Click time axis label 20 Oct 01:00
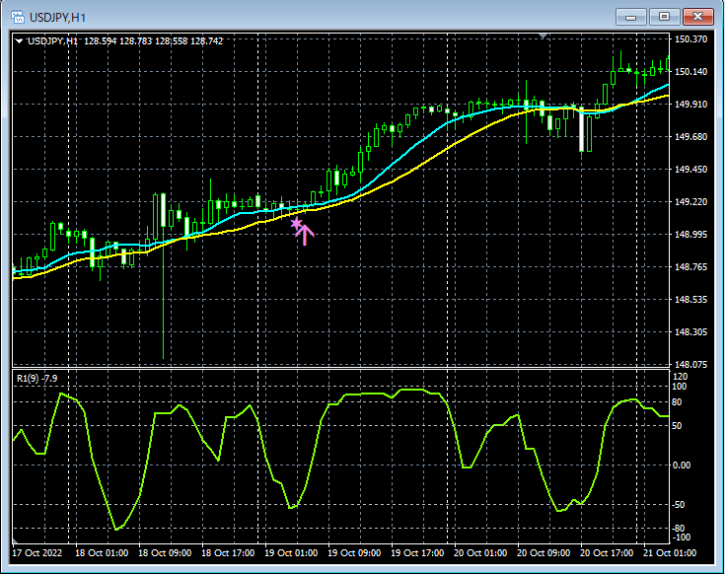 coord(480,553)
